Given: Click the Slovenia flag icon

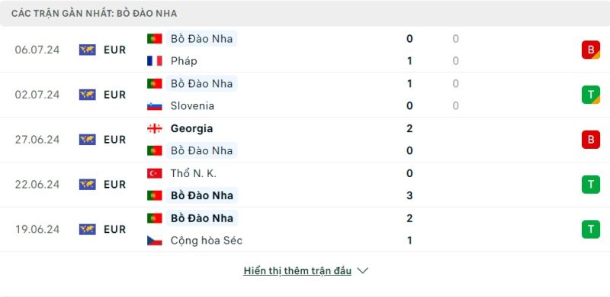Looking at the screenshot, I should [155, 106].
